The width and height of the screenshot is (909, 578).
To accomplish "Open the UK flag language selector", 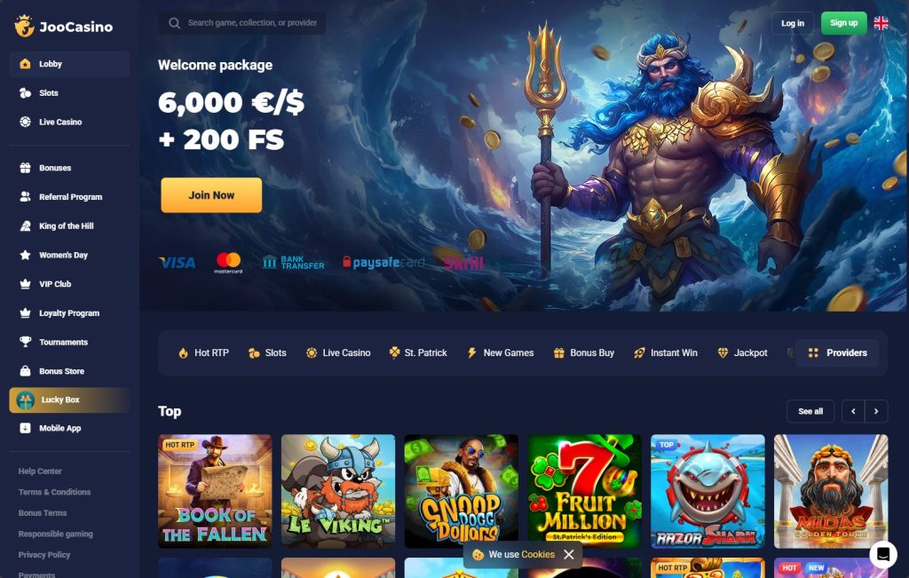I will click(881, 23).
